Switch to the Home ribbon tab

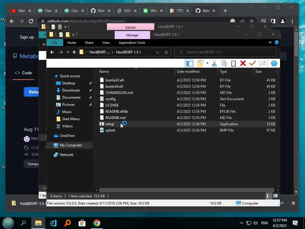pyautogui.click(x=72, y=43)
